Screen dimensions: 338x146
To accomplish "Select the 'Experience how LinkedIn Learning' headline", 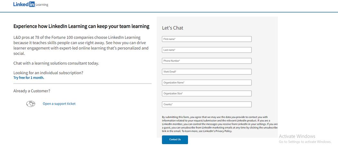I will pos(81,26).
